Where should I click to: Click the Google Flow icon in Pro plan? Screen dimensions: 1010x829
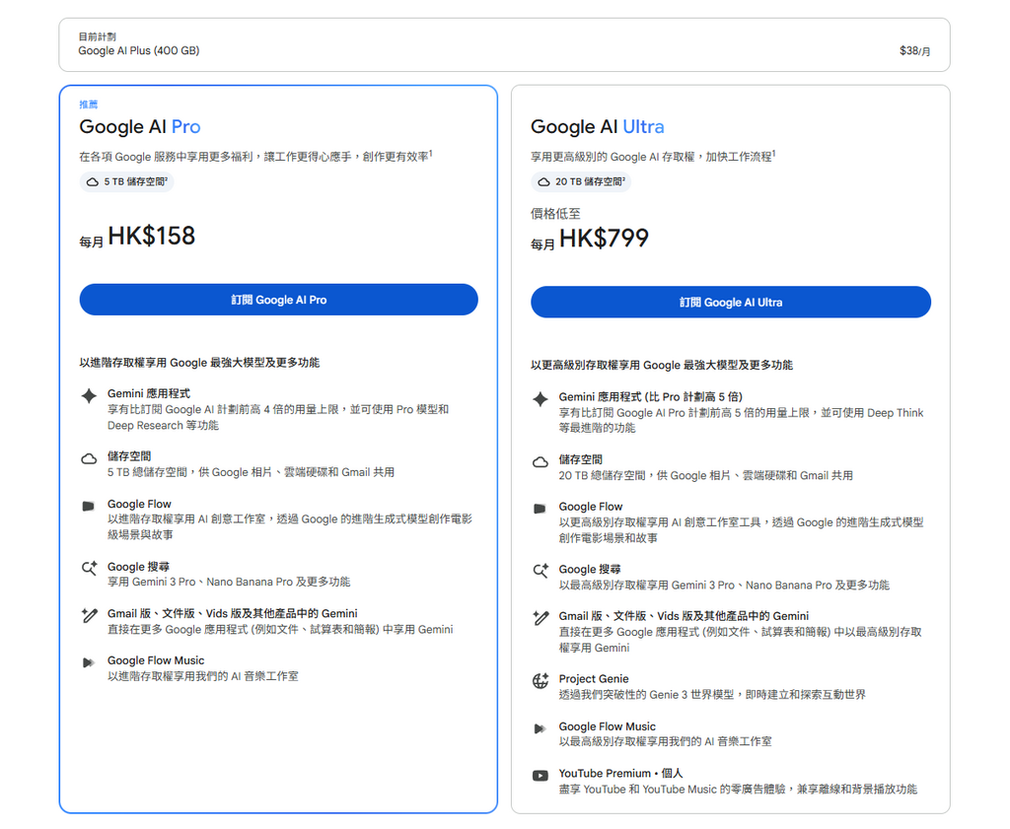(88, 506)
